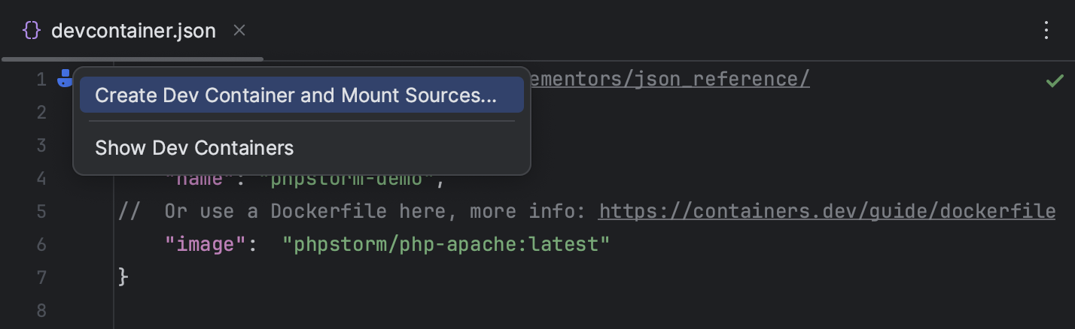Open the three-dot editor tab options menu
This screenshot has height=329, width=1075.
point(1046,31)
